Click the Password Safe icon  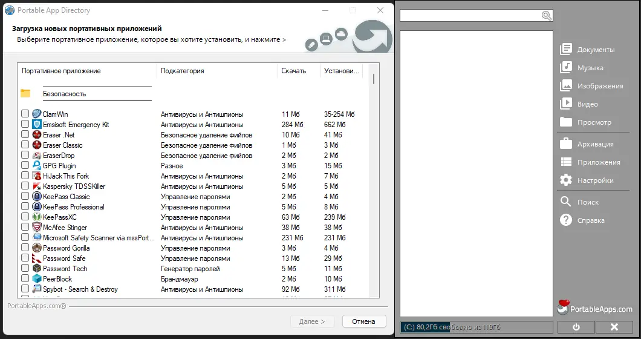[x=37, y=258]
